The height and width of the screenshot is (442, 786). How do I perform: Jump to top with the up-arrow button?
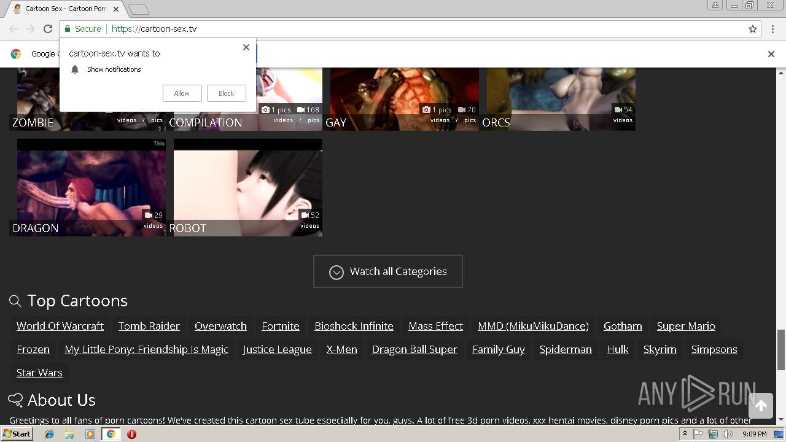pyautogui.click(x=761, y=406)
